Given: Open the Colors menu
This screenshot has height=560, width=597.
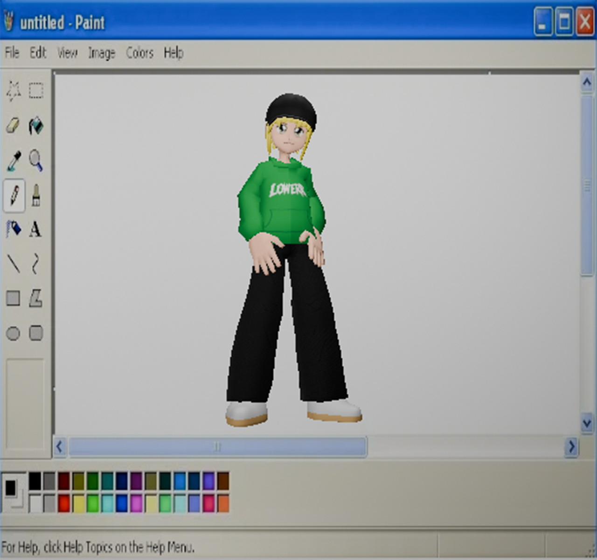Looking at the screenshot, I should point(139,53).
